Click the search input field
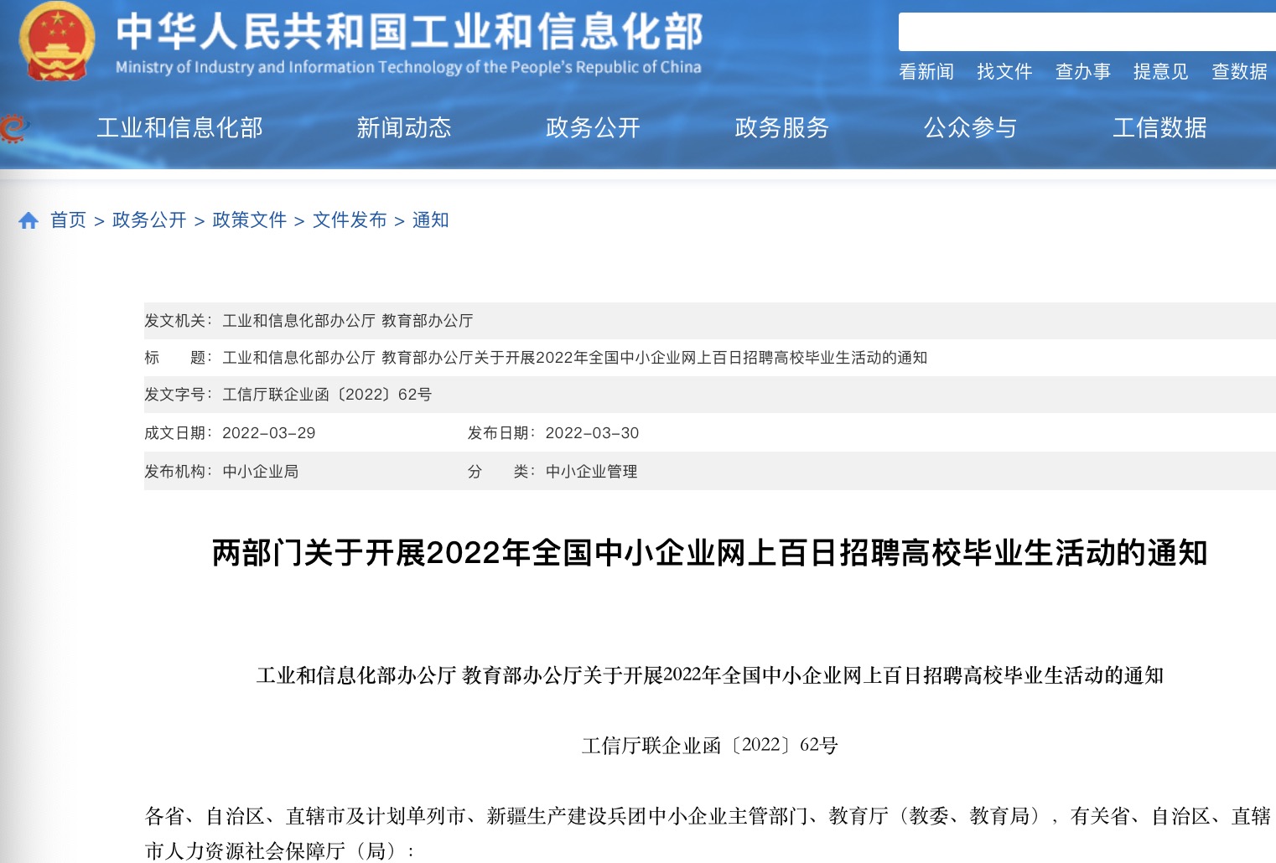1276x863 pixels. pyautogui.click(x=1087, y=32)
